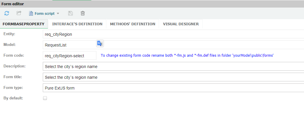Click the refresh icon in the toolbar
The image size is (304, 118).
[x=7, y=13]
